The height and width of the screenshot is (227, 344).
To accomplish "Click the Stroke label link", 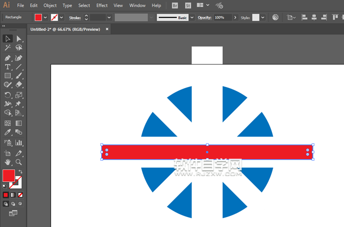I will point(75,17).
